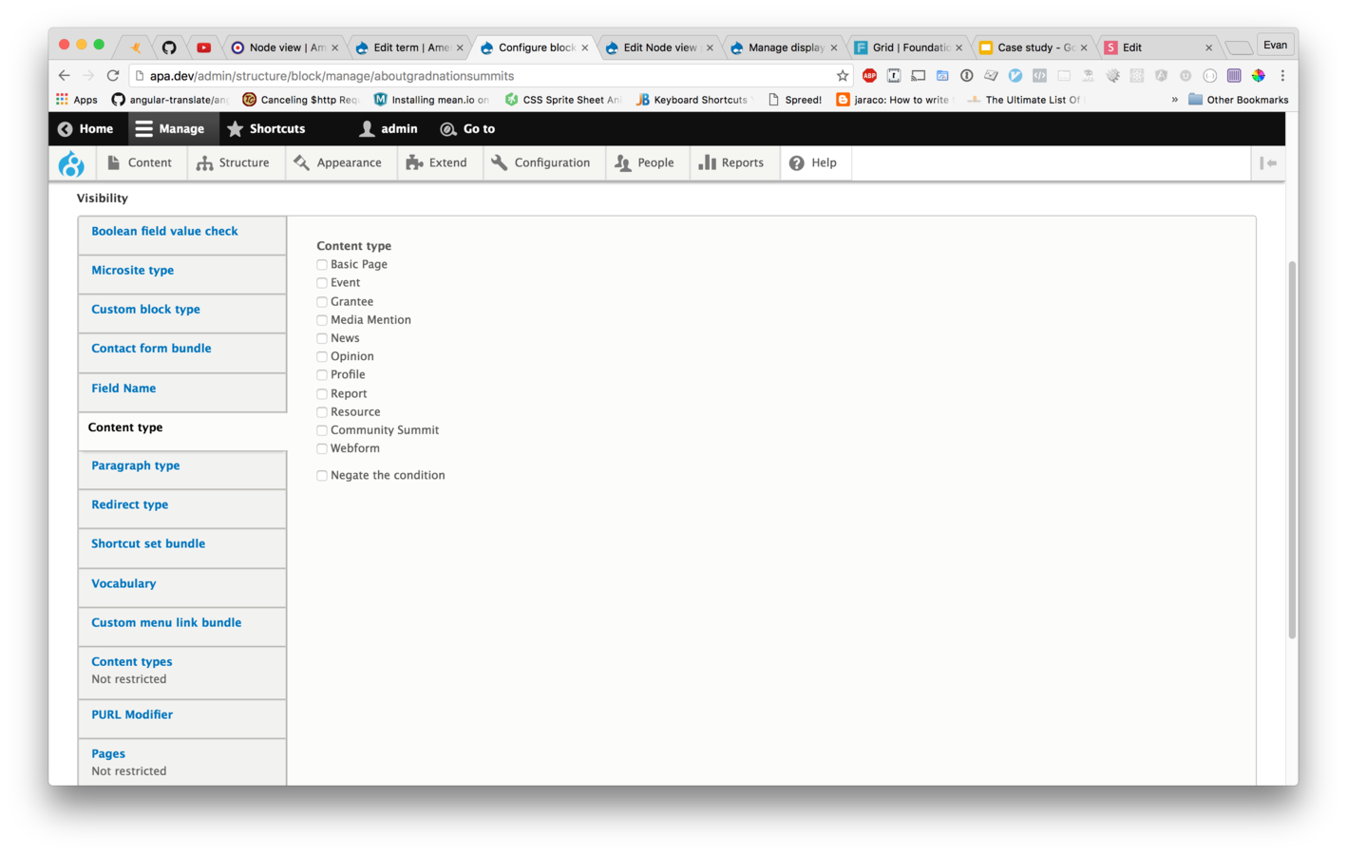The height and width of the screenshot is (855, 1347).
Task: Toggle toolbar orientation arrow icon
Action: 1268,163
